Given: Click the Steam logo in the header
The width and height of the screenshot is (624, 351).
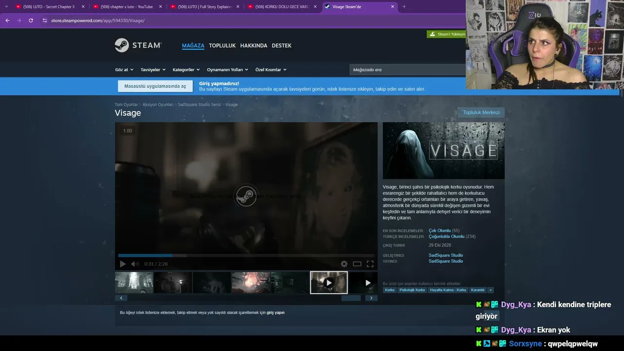Looking at the screenshot, I should click(138, 45).
